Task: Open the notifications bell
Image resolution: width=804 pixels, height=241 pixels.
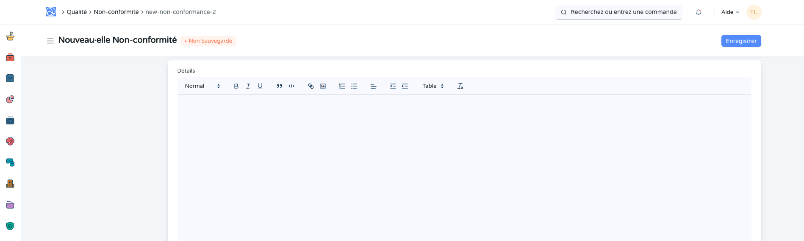Action: (x=699, y=12)
